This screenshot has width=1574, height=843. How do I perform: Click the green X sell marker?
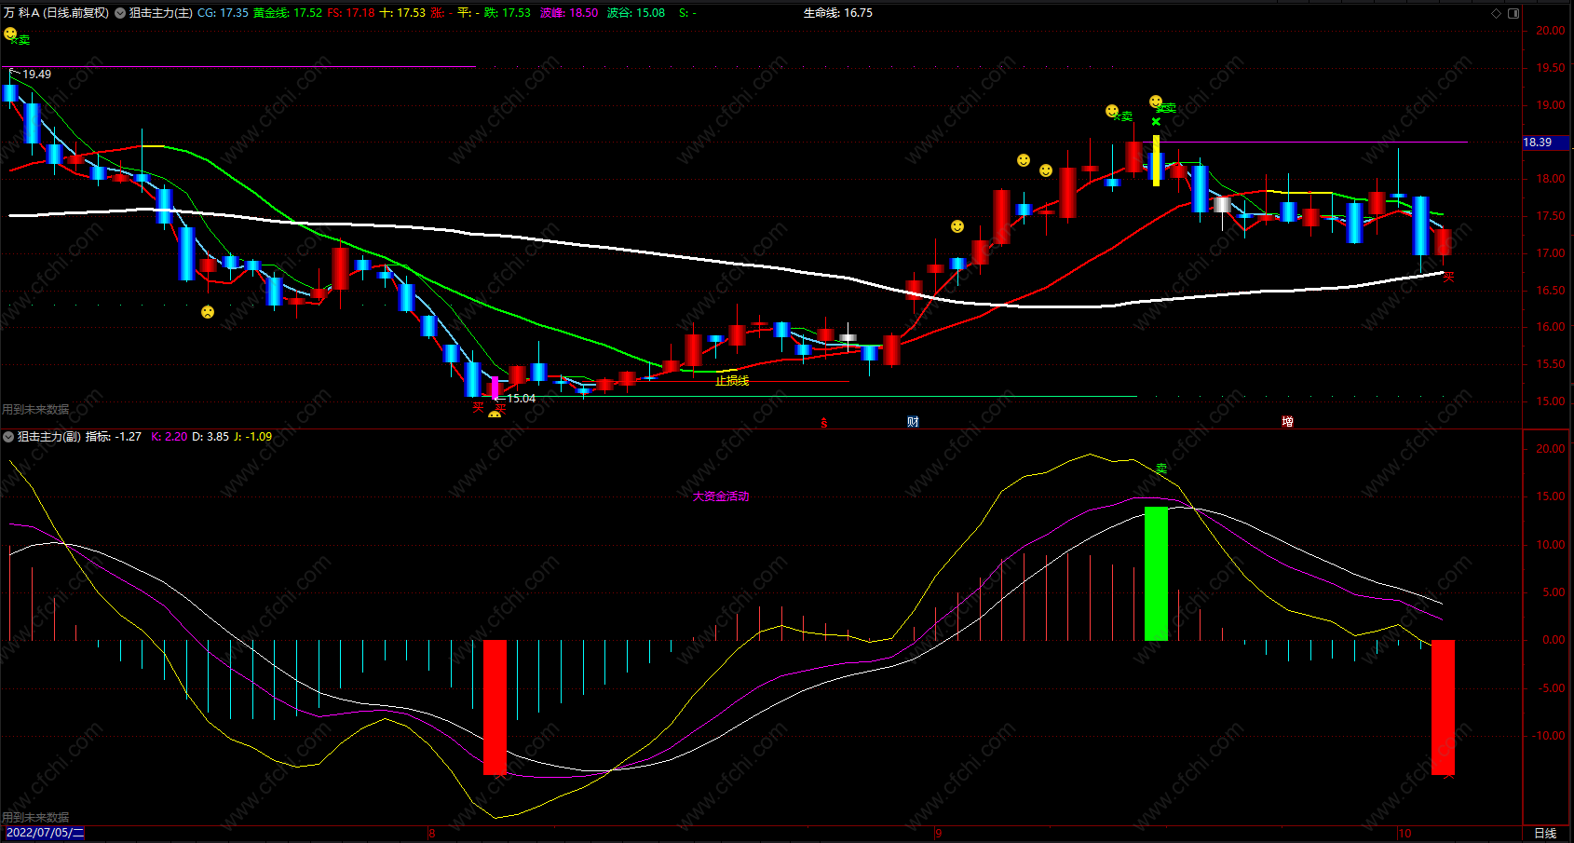[1156, 122]
